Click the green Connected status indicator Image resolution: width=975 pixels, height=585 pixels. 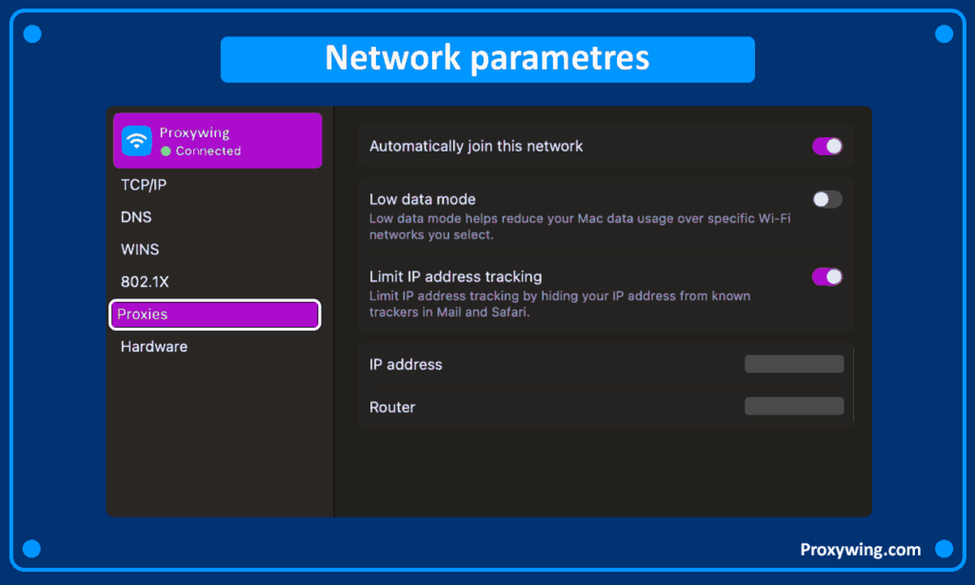pyautogui.click(x=166, y=151)
